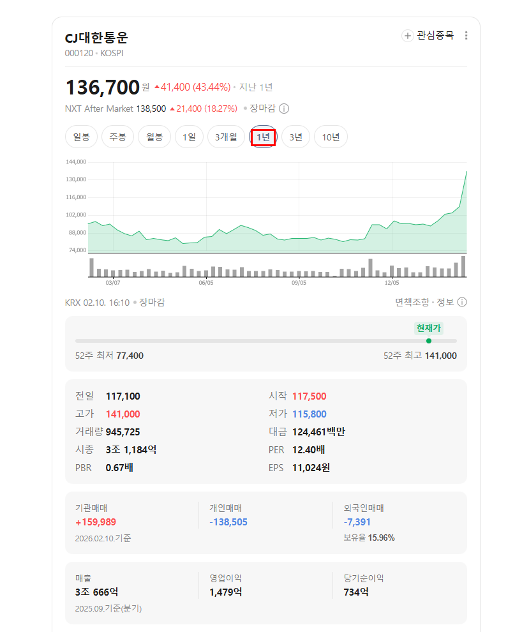Click the price chart peak at the right end

pyautogui.click(x=466, y=172)
